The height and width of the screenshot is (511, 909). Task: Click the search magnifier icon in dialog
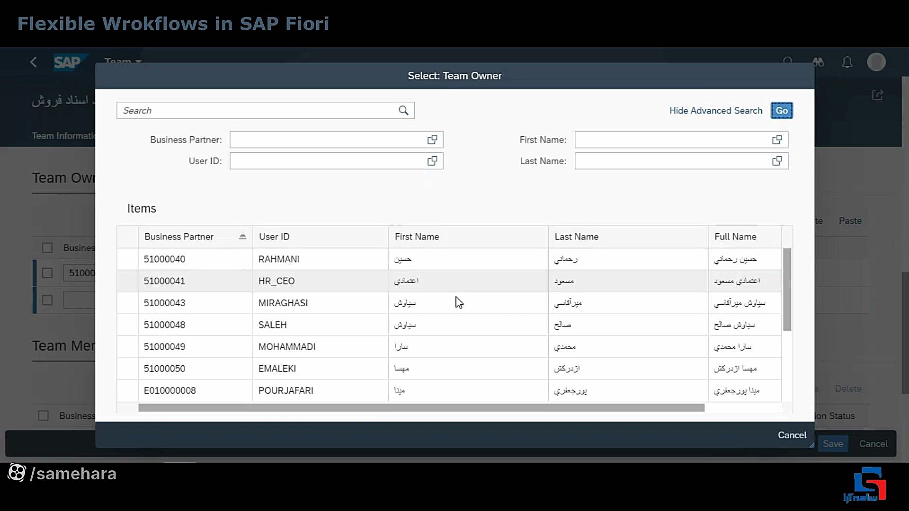click(x=403, y=110)
